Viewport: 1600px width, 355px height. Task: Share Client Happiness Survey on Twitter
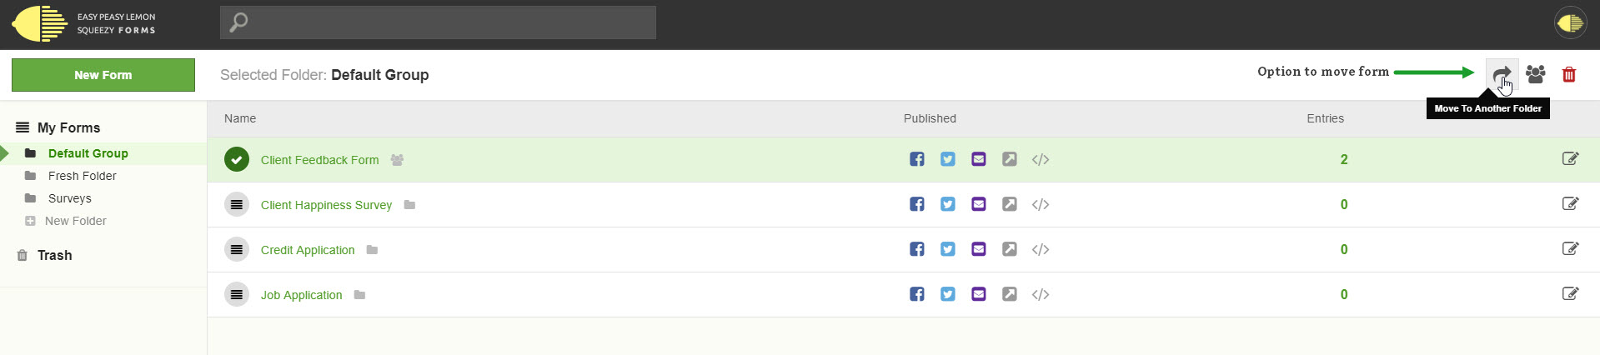click(x=947, y=204)
